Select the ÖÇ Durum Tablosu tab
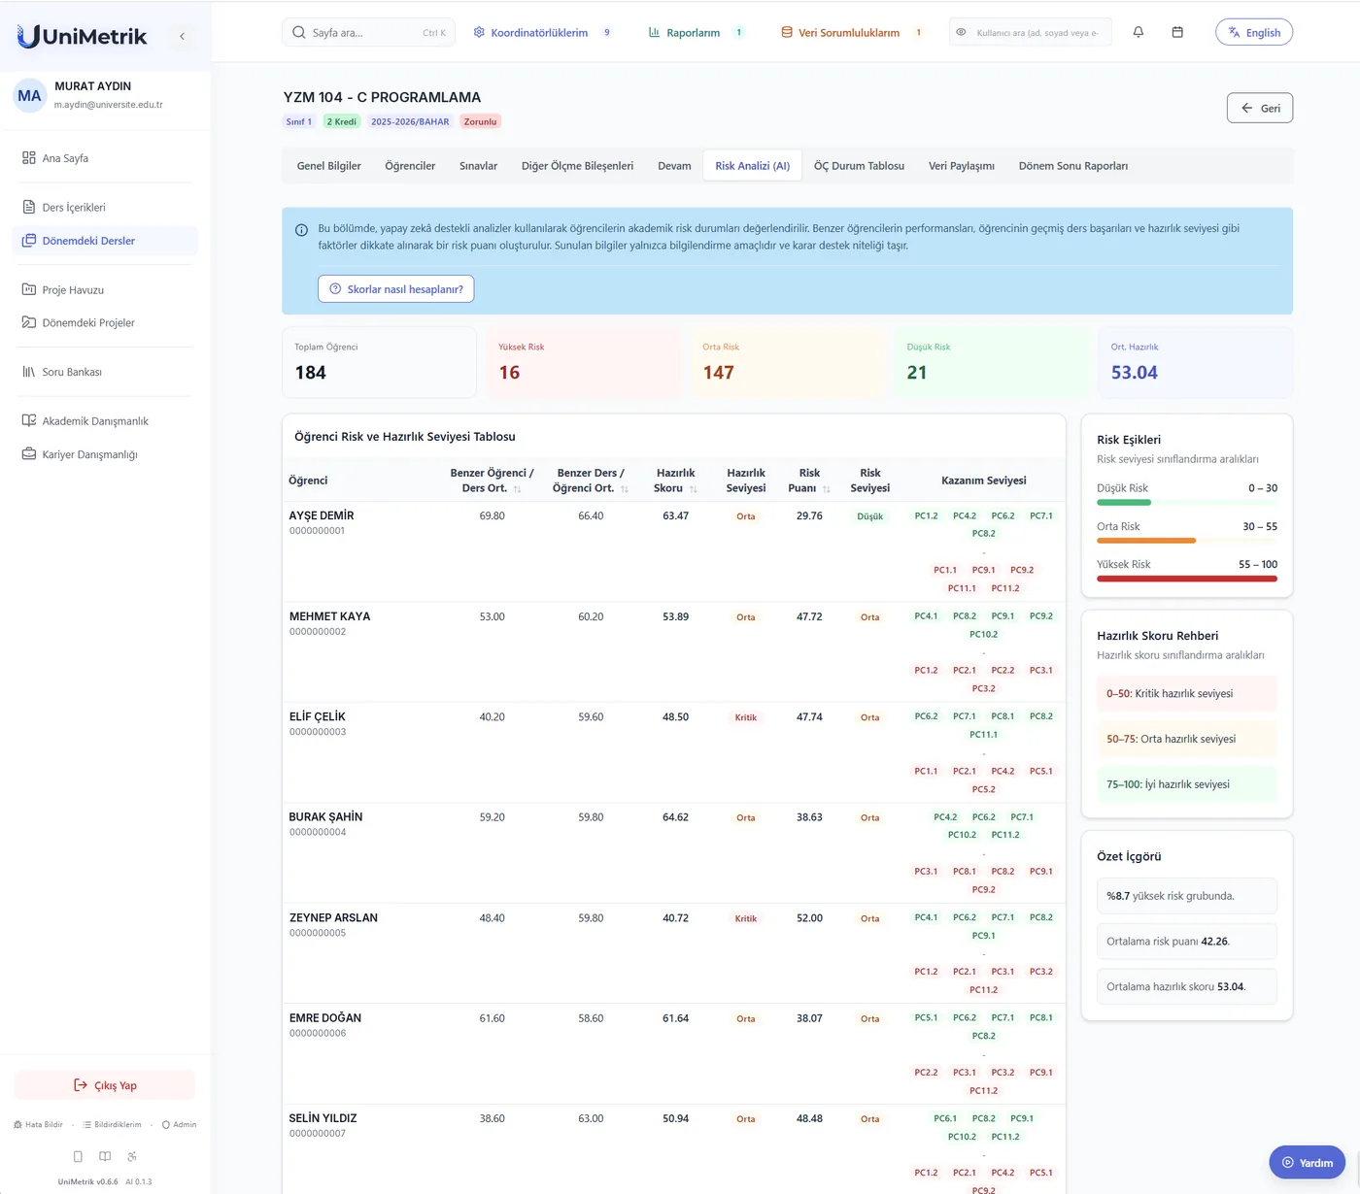The height and width of the screenshot is (1194, 1360). point(859,166)
